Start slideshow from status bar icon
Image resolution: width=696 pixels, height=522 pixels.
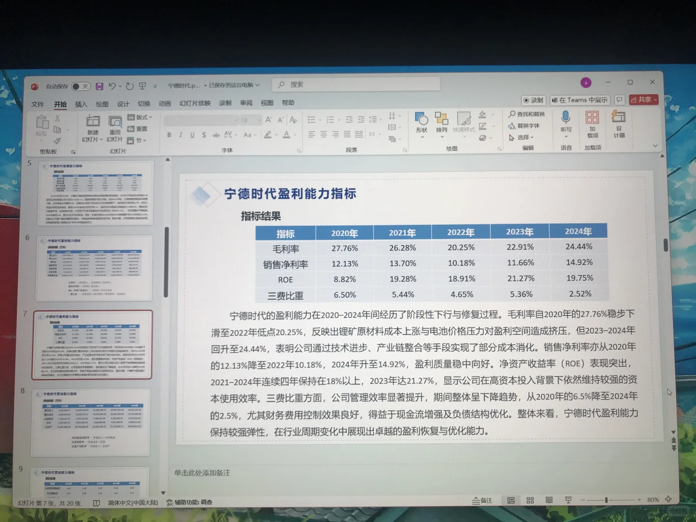[x=568, y=500]
